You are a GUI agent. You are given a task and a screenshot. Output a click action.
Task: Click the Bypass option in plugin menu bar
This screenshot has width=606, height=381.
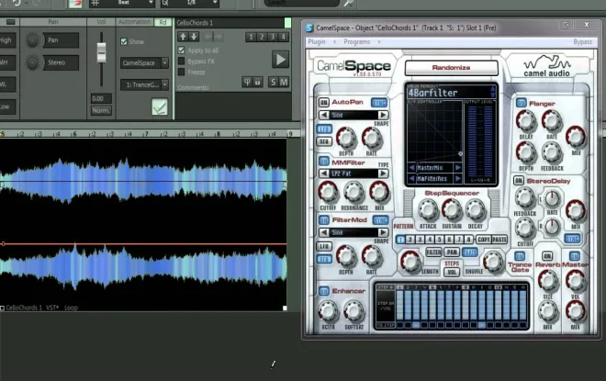coord(582,41)
